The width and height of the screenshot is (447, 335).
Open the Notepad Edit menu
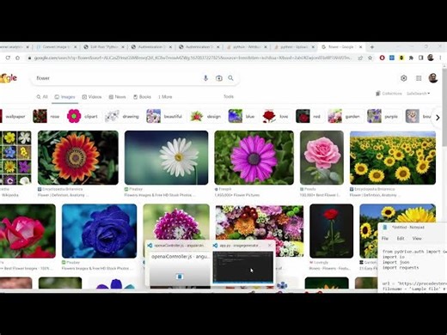coord(401,238)
